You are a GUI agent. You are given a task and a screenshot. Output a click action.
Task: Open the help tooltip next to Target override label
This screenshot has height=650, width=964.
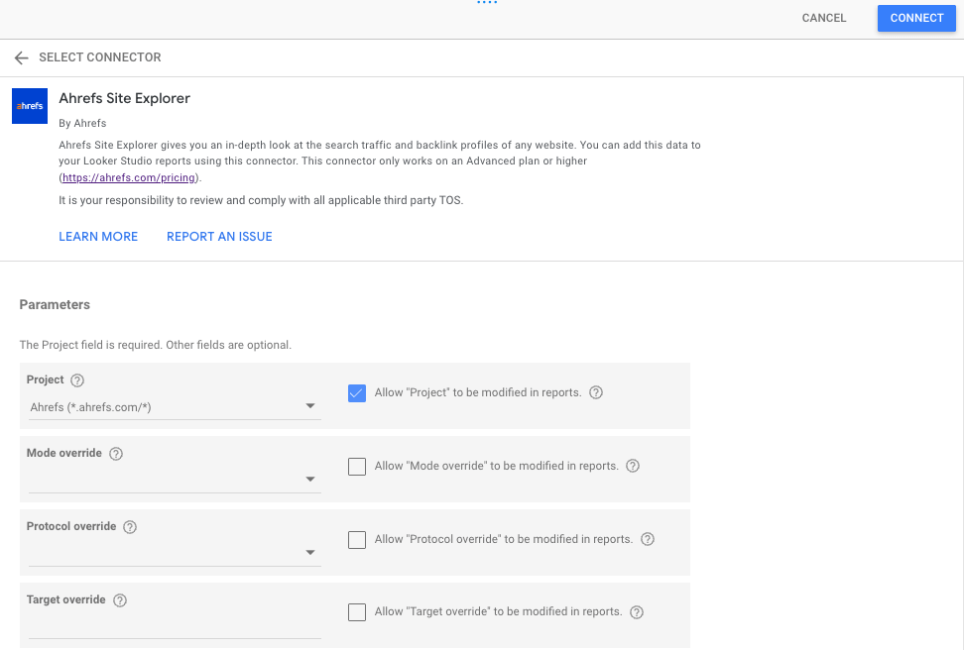(120, 599)
